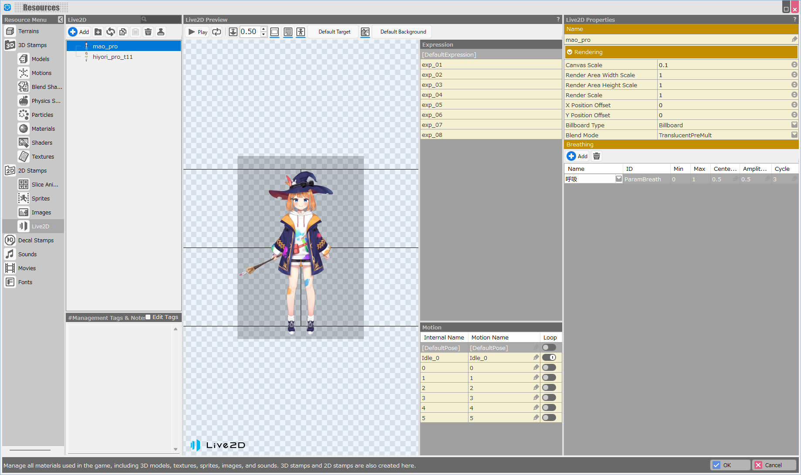Click the search icon in Live2D panel header
Viewport: 801px width, 475px height.
click(144, 20)
